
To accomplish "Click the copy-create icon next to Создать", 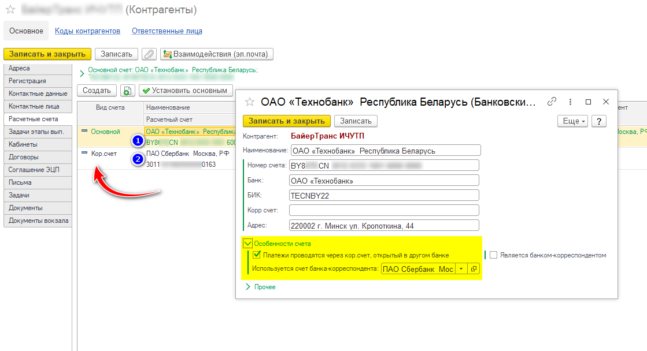I will pyautogui.click(x=127, y=91).
